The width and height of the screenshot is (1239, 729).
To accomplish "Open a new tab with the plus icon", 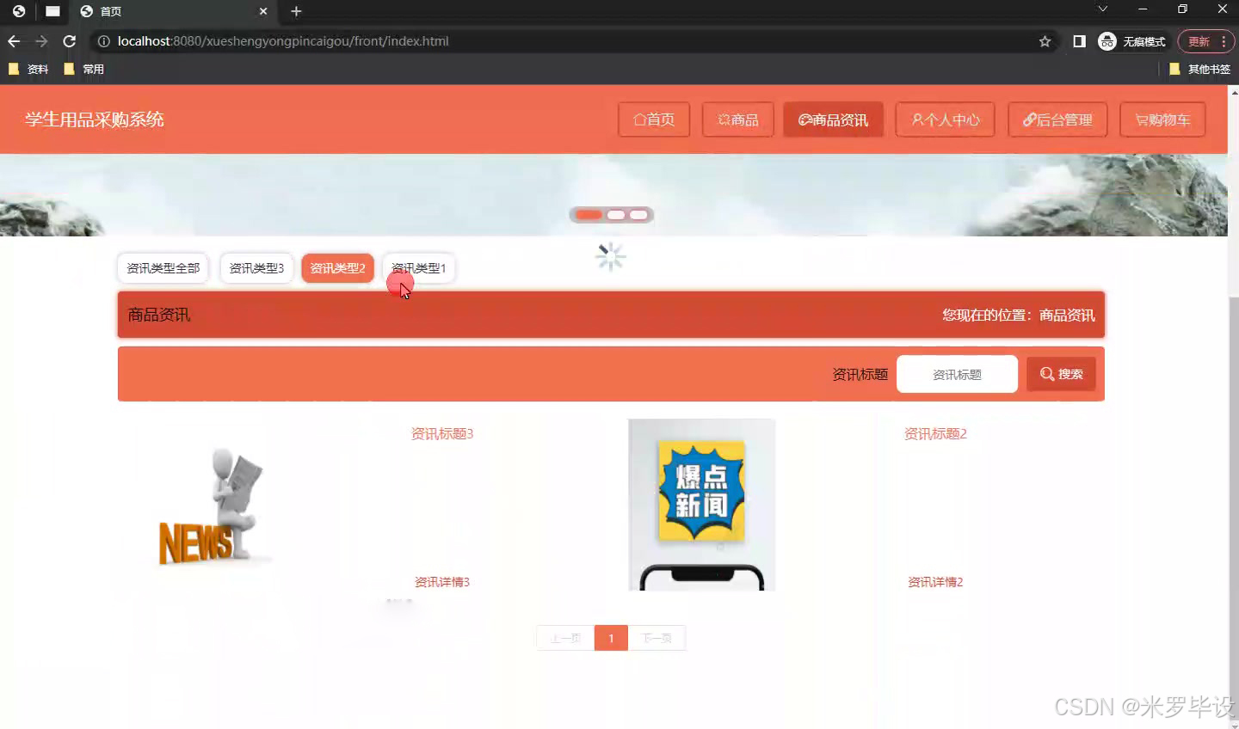I will (x=296, y=11).
